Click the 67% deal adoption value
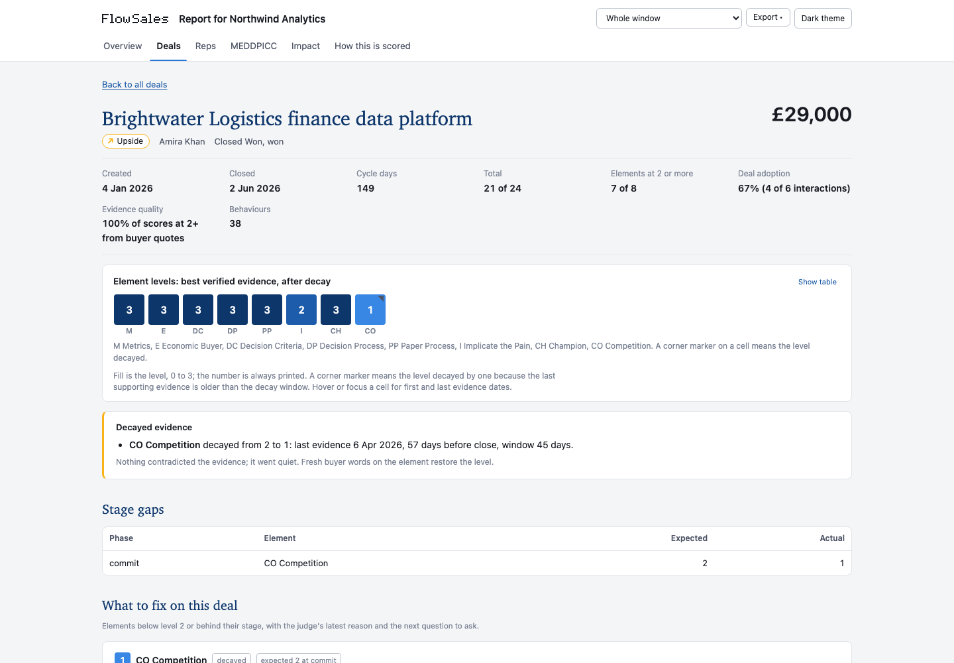This screenshot has height=663, width=954. point(794,188)
